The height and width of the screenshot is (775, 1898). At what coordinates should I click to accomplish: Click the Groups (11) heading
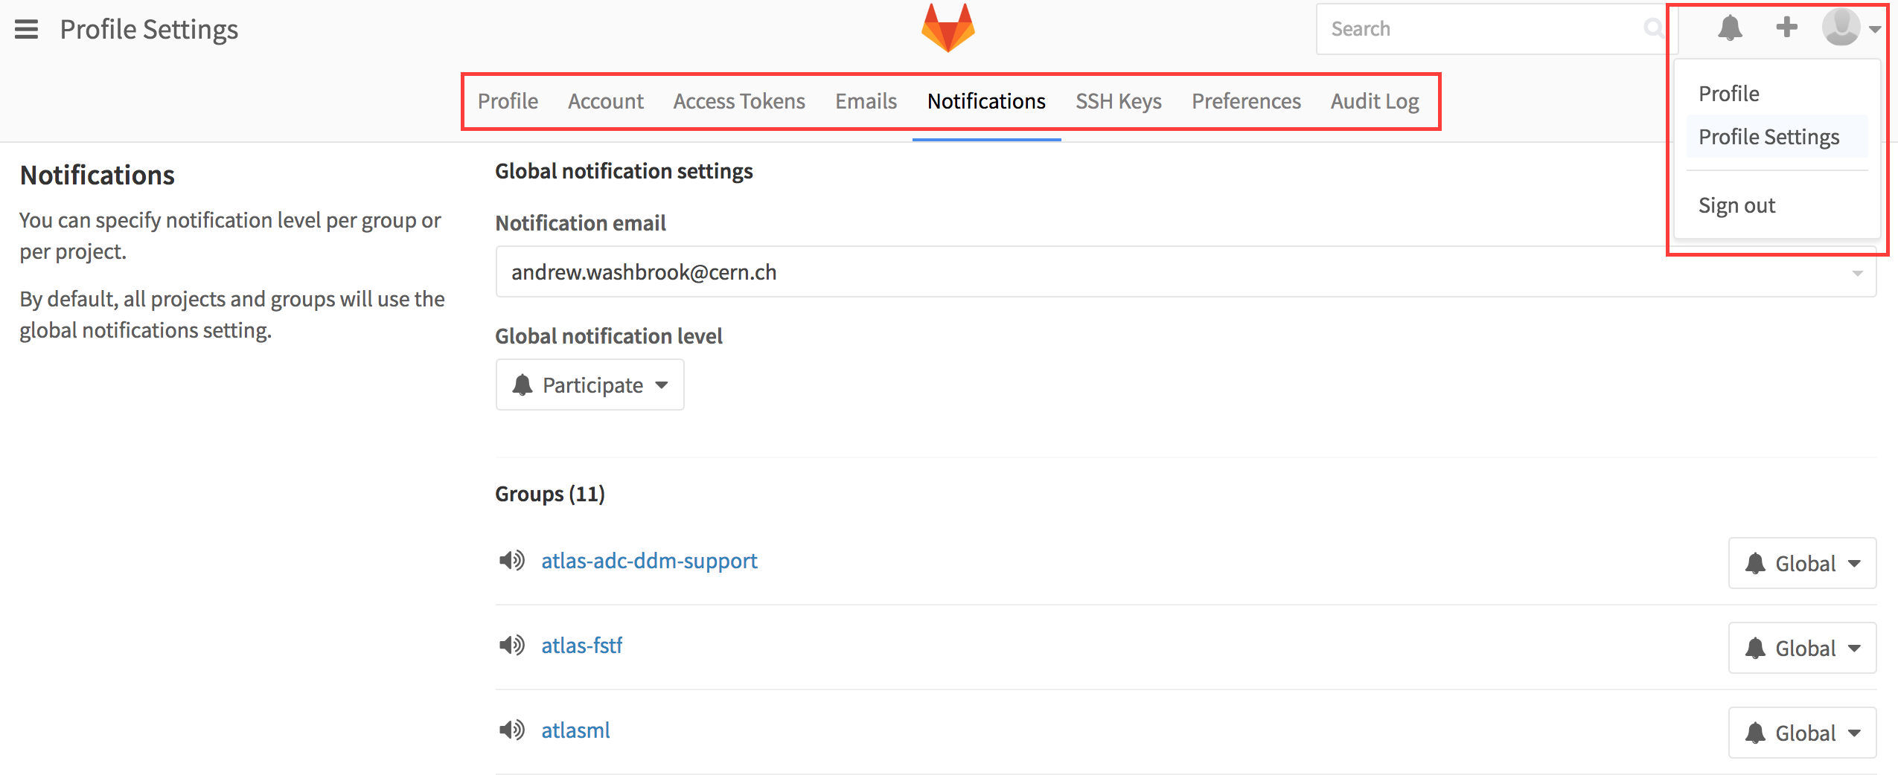click(x=550, y=494)
